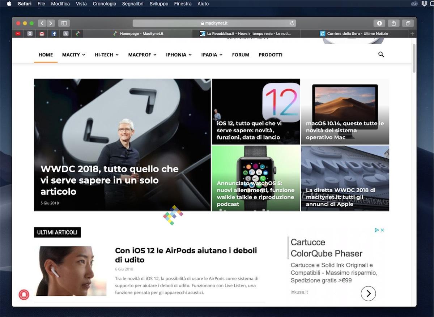This screenshot has width=434, height=317.
Task: Click the inkusa.it ad link
Action: coord(299,292)
